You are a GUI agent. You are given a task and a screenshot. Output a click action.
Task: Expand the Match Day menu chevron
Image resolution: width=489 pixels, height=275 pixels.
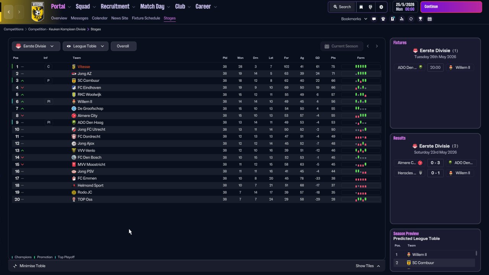click(168, 7)
